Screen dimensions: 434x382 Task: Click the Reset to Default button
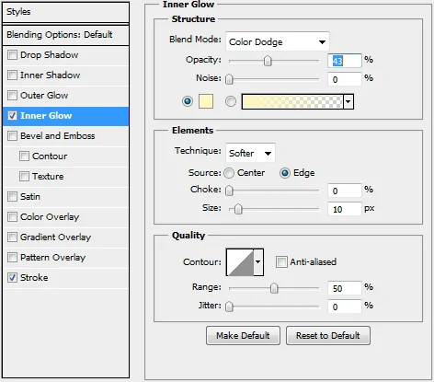328,336
